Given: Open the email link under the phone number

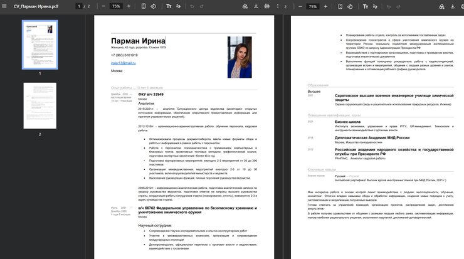Looking at the screenshot, I should pyautogui.click(x=124, y=63).
